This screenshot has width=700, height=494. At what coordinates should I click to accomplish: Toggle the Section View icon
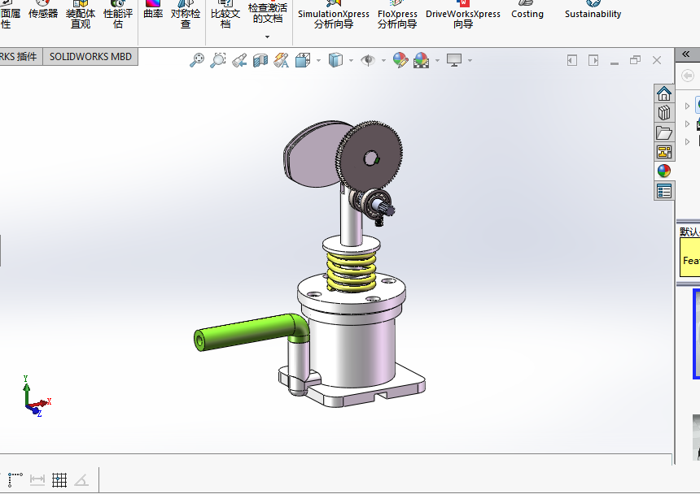(x=260, y=60)
